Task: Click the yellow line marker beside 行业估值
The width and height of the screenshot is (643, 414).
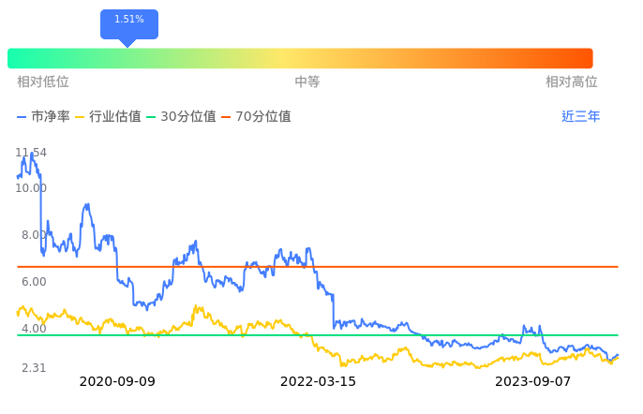Action: coord(80,117)
